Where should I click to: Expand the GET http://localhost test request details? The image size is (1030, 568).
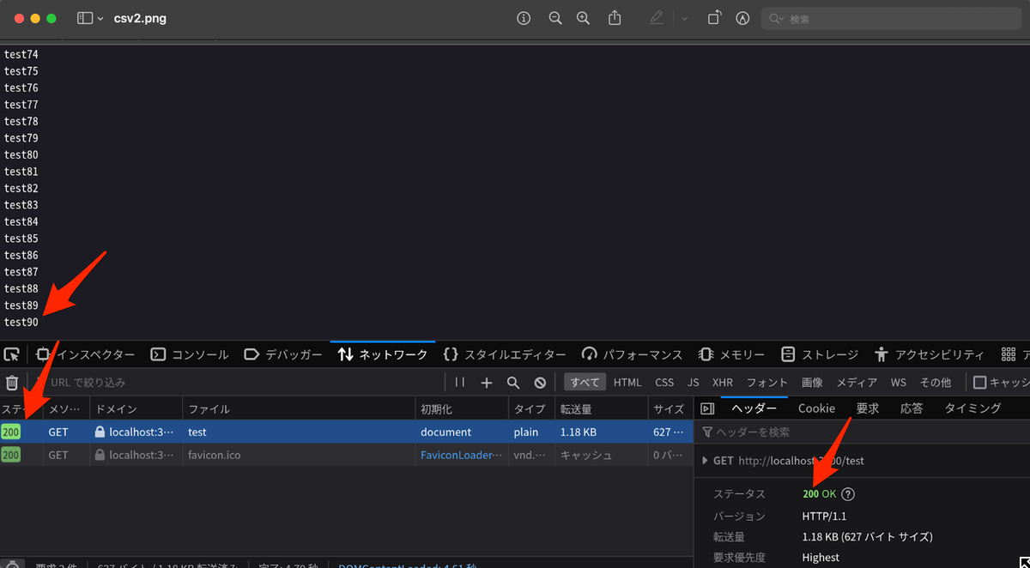707,460
